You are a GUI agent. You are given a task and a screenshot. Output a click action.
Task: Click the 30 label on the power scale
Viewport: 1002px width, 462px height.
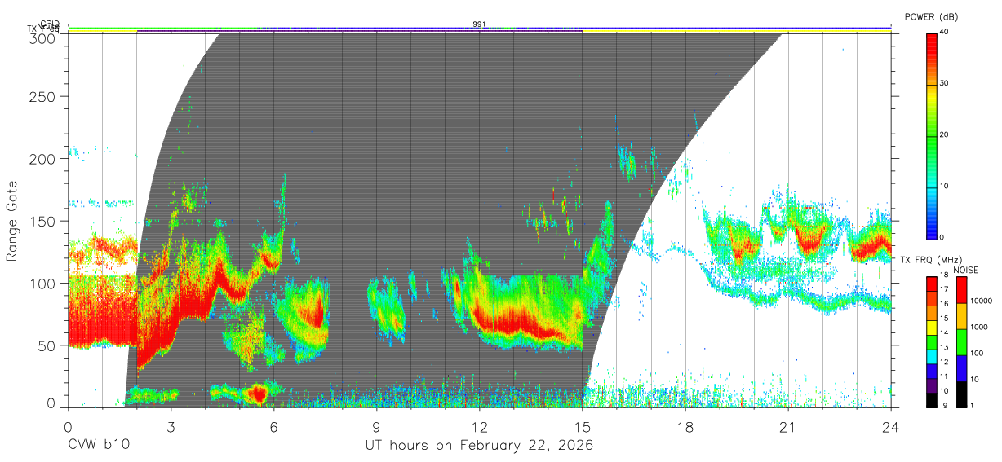pyautogui.click(x=945, y=83)
